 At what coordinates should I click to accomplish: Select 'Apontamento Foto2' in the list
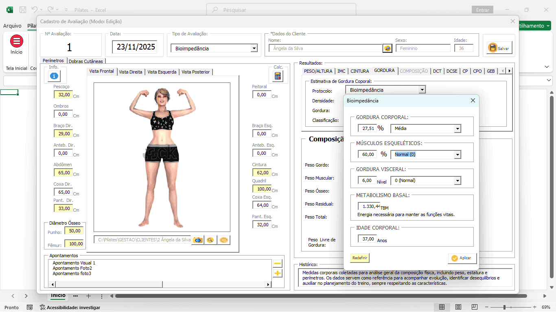(72, 268)
